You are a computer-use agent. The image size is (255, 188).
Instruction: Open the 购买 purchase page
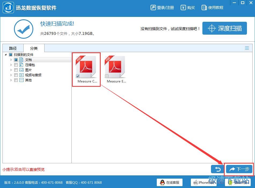click(188, 8)
